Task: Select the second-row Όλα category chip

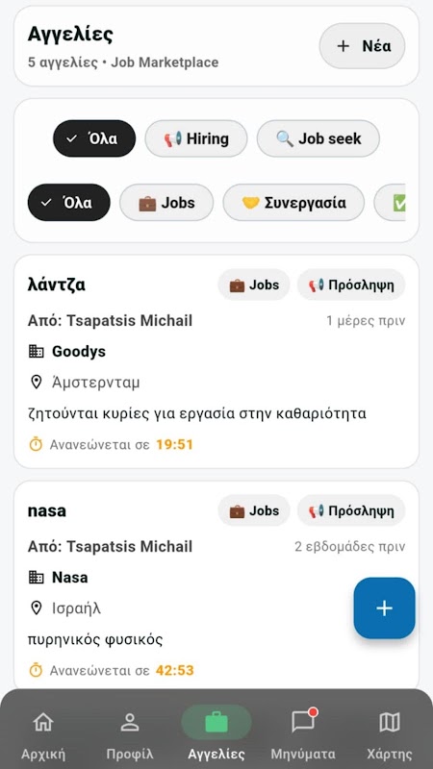Action: pyautogui.click(x=69, y=203)
